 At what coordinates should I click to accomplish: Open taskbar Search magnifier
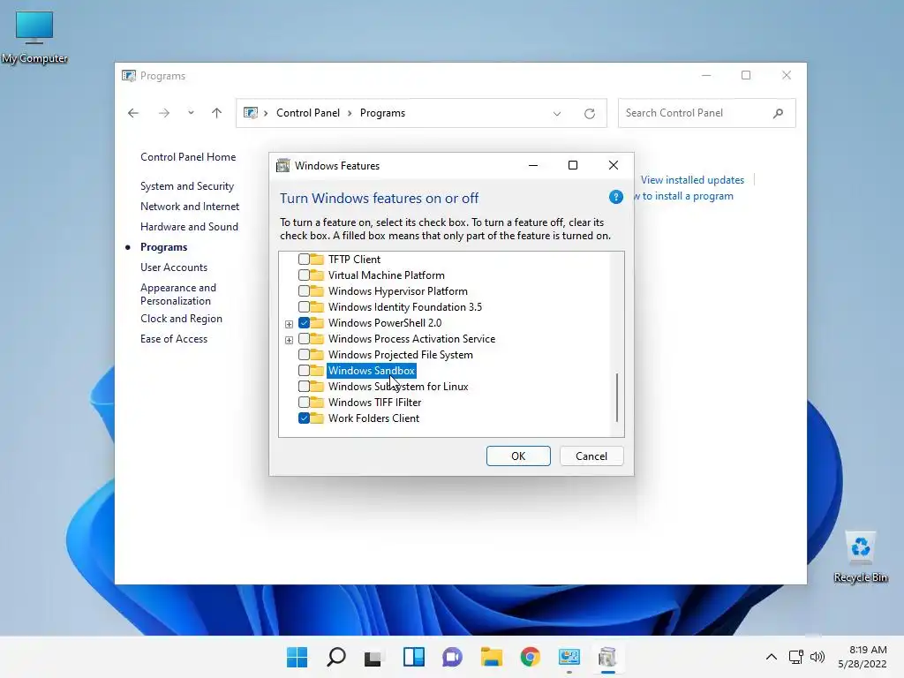[336, 657]
